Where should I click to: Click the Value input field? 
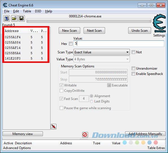pos(119,44)
